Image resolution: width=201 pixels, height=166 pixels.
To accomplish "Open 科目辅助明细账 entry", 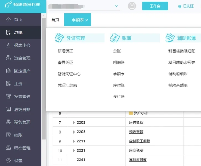I will pyautogui.click(x=182, y=51).
